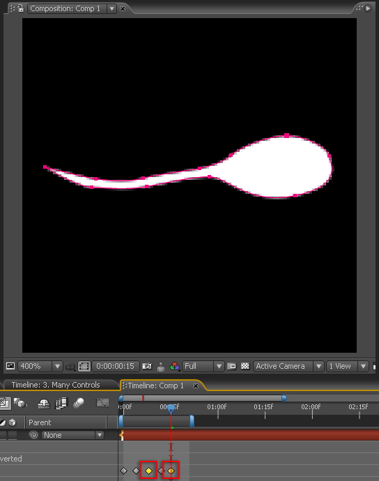Viewport: 379px width, 481px height.
Task: Open the 400% magnification dropdown
Action: 40,366
